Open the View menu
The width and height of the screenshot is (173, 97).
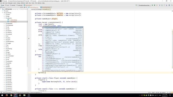(6, 3)
